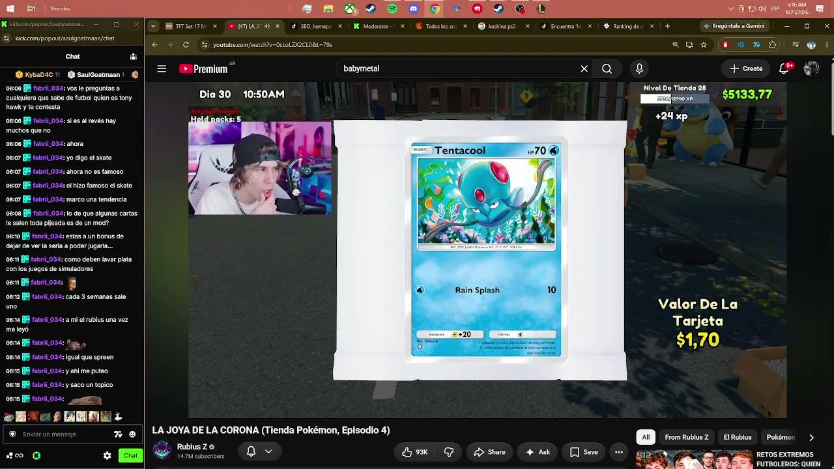Click the youtube.com address bar URL
The height and width of the screenshot is (469, 834).
(272, 45)
